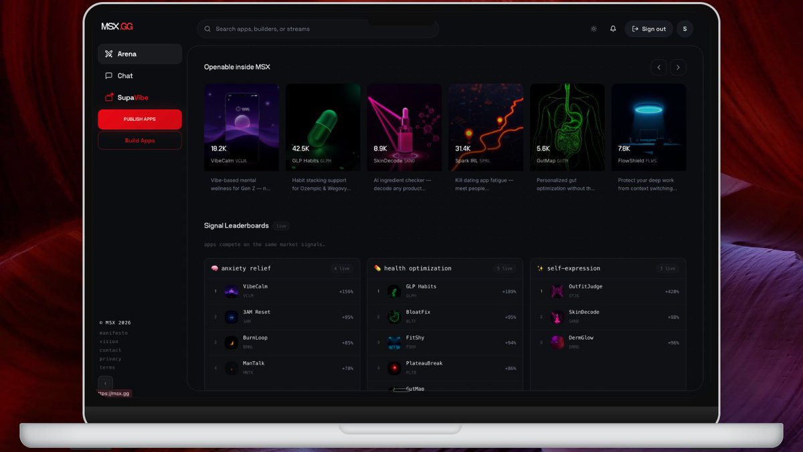Click the 4 live badge on anxiety relief
The image size is (803, 452).
pyautogui.click(x=342, y=268)
